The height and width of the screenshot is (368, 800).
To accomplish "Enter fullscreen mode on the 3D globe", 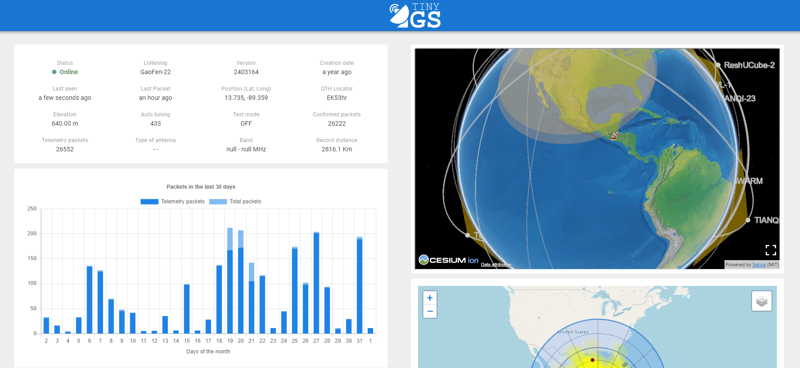I will 771,250.
